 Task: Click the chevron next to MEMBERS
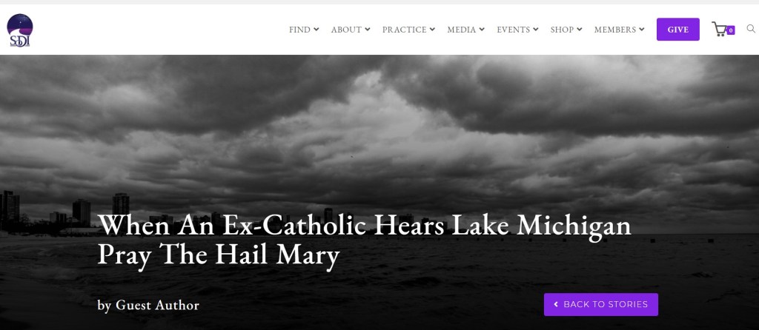pos(641,30)
